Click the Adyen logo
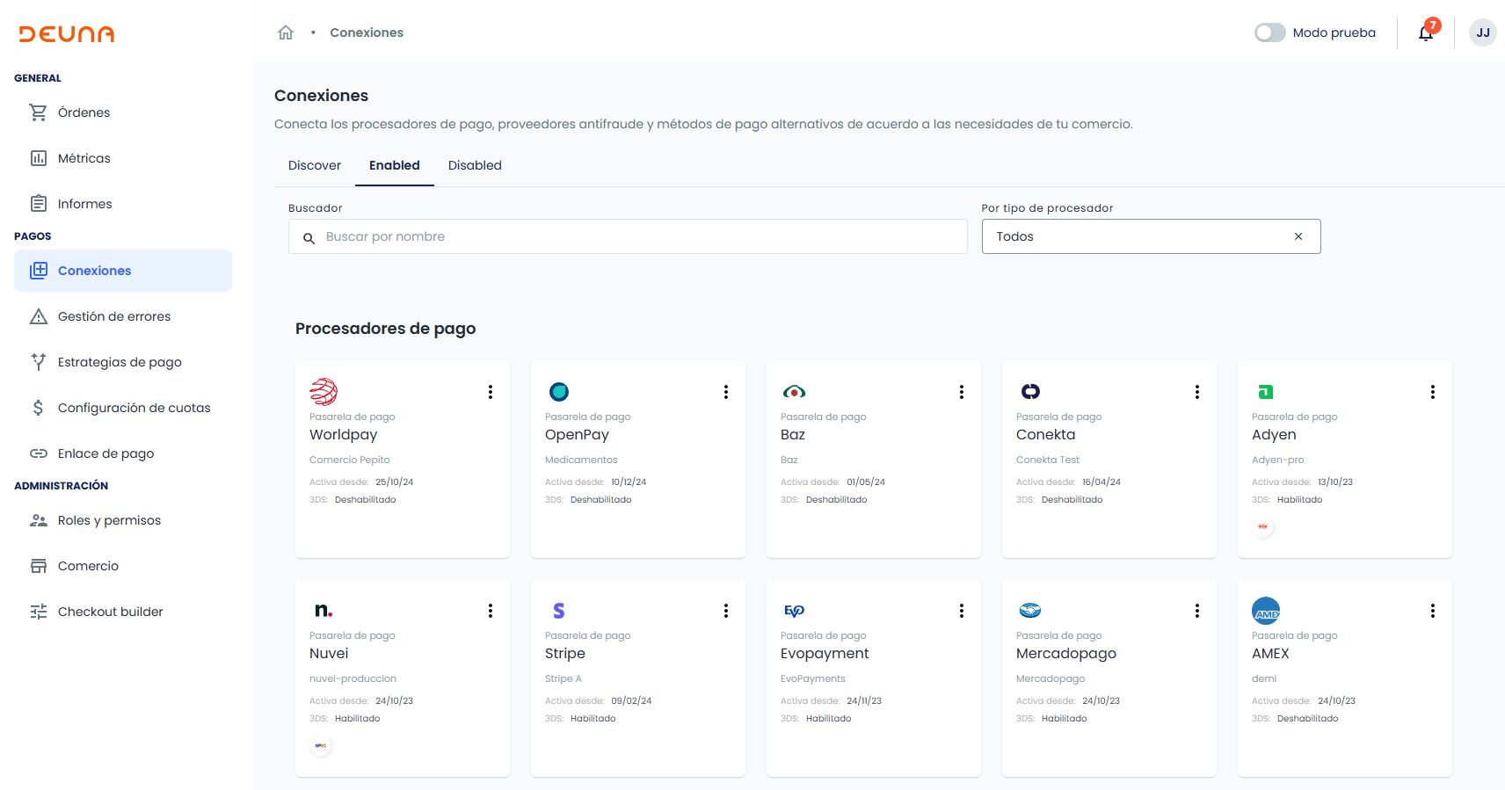Viewport: 1505px width, 790px height. click(1266, 392)
